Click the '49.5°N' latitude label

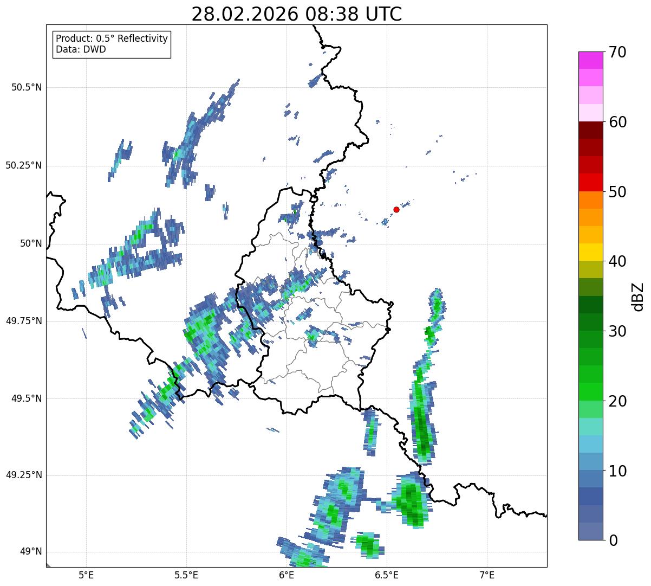click(x=27, y=398)
